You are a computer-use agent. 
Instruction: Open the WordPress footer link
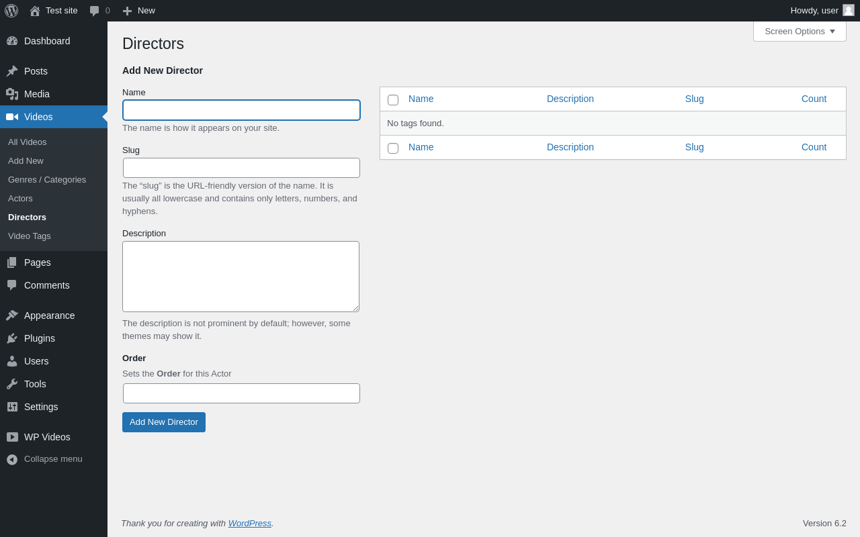tap(250, 524)
